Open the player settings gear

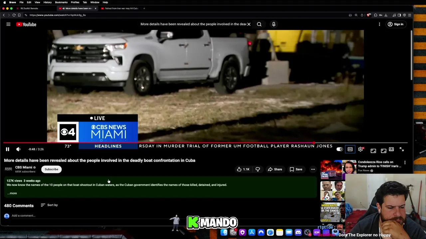click(360, 149)
